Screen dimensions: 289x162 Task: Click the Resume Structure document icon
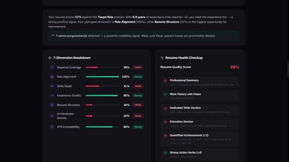(52, 105)
